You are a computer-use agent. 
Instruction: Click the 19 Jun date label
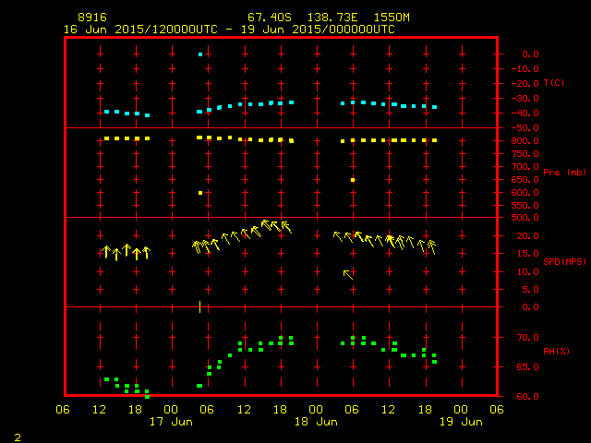tap(460, 422)
